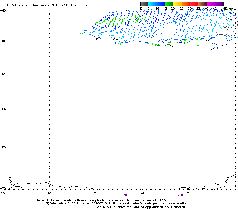Click the '18' longitude axis label
238x209 pixels.
click(x=49, y=193)
